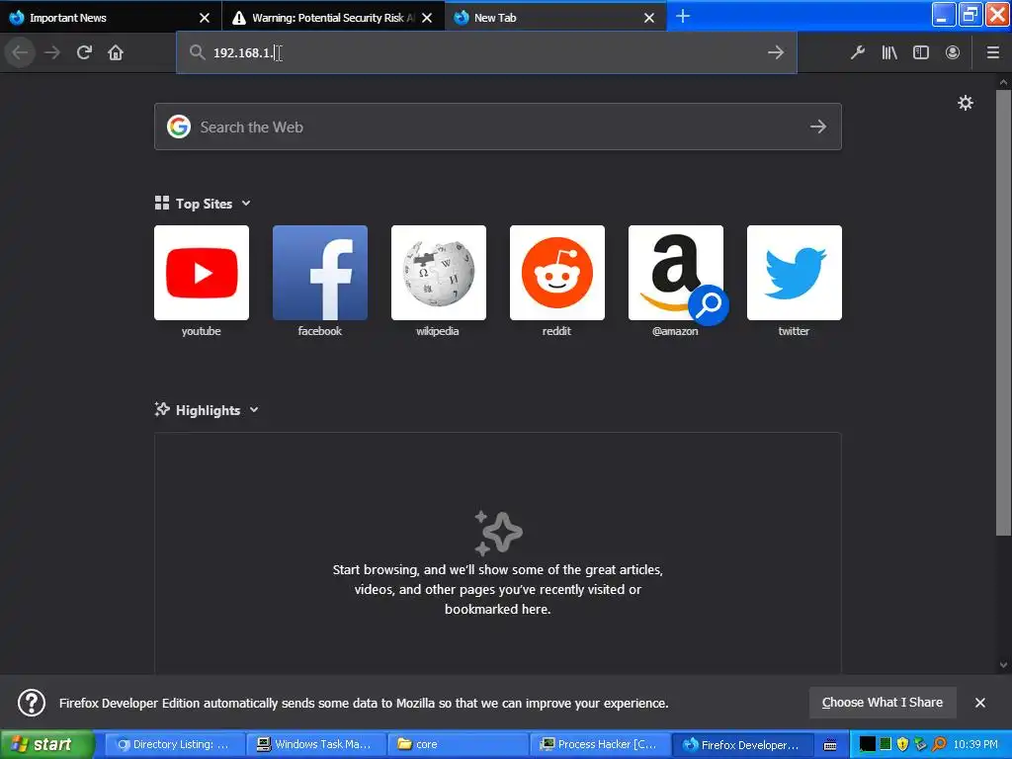Open the Firefox account icon
This screenshot has width=1012, height=759.
(953, 52)
